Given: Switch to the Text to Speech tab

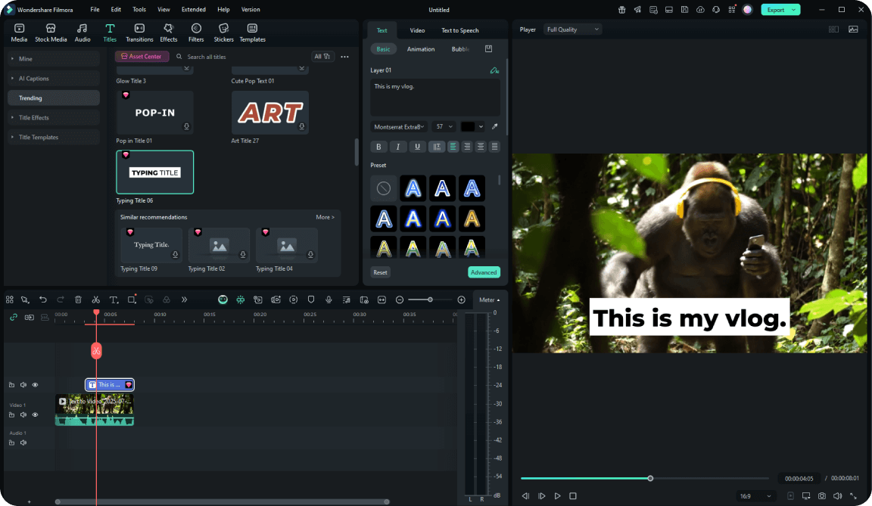Looking at the screenshot, I should coord(460,30).
